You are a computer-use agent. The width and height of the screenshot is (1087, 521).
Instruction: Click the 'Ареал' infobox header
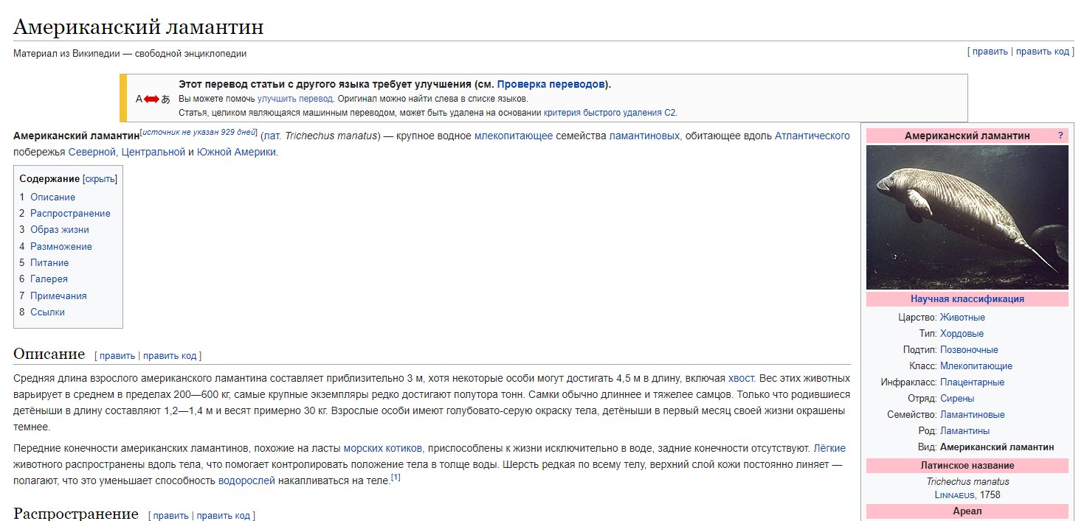pos(967,511)
